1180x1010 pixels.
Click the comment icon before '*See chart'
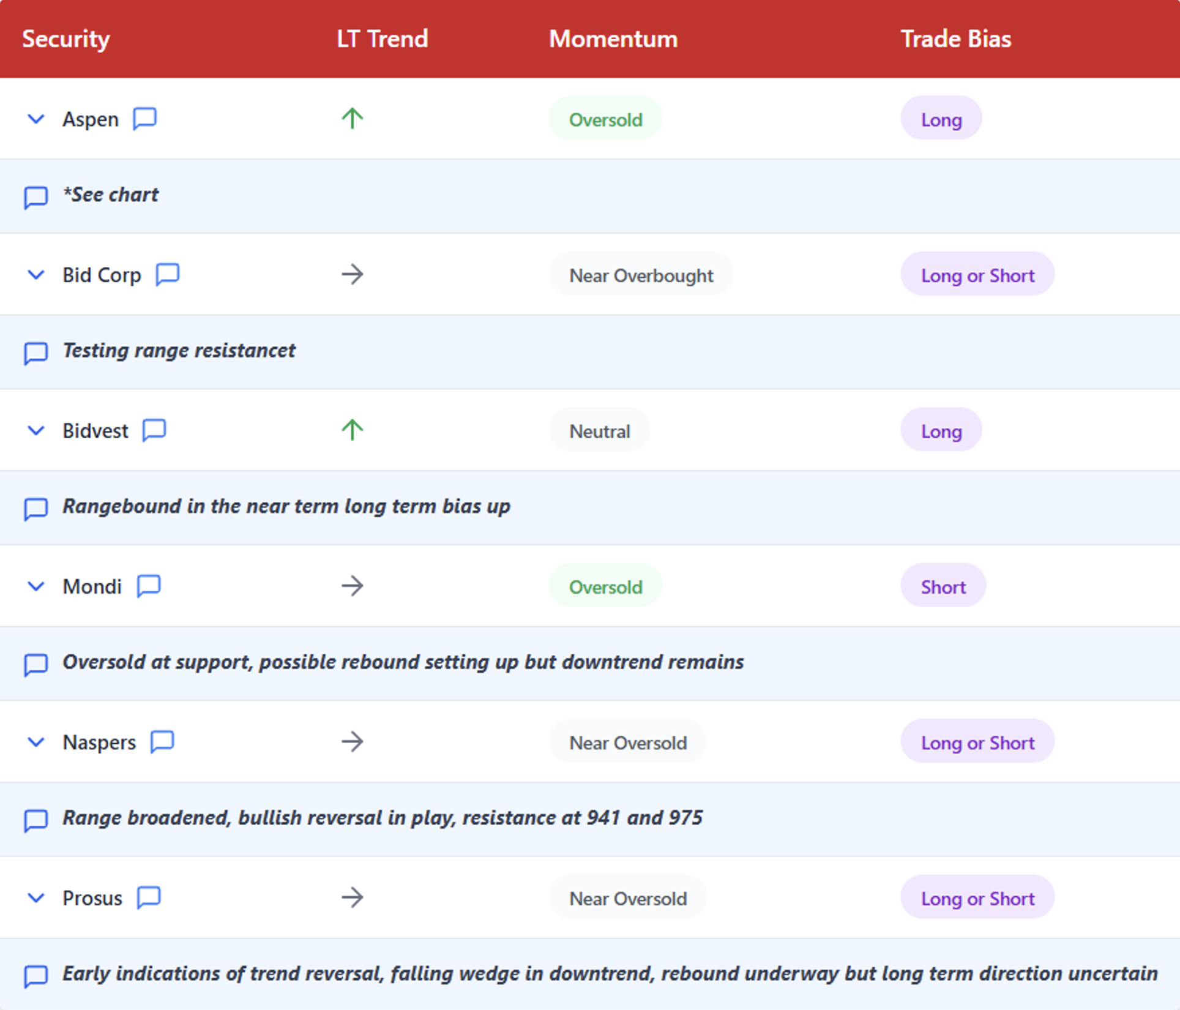coord(35,198)
